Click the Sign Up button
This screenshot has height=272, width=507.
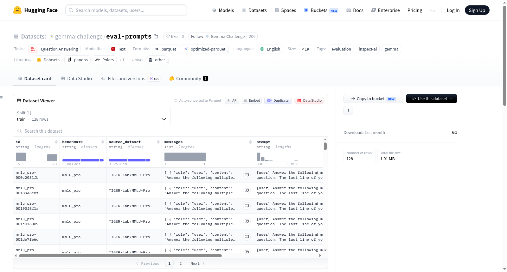477,10
